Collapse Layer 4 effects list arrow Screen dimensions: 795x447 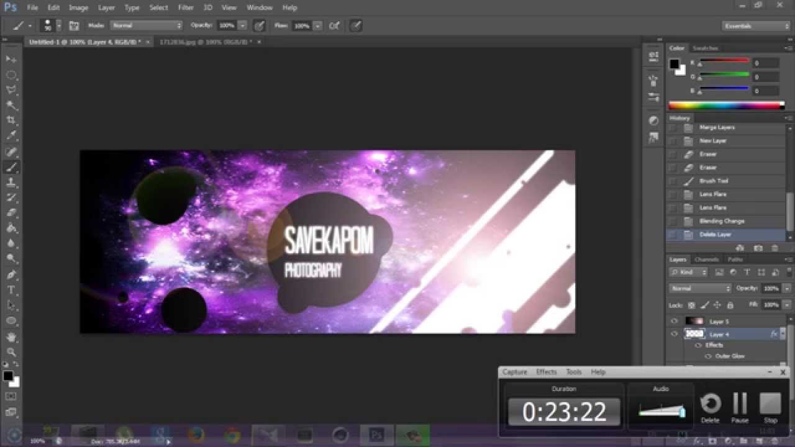(x=783, y=334)
